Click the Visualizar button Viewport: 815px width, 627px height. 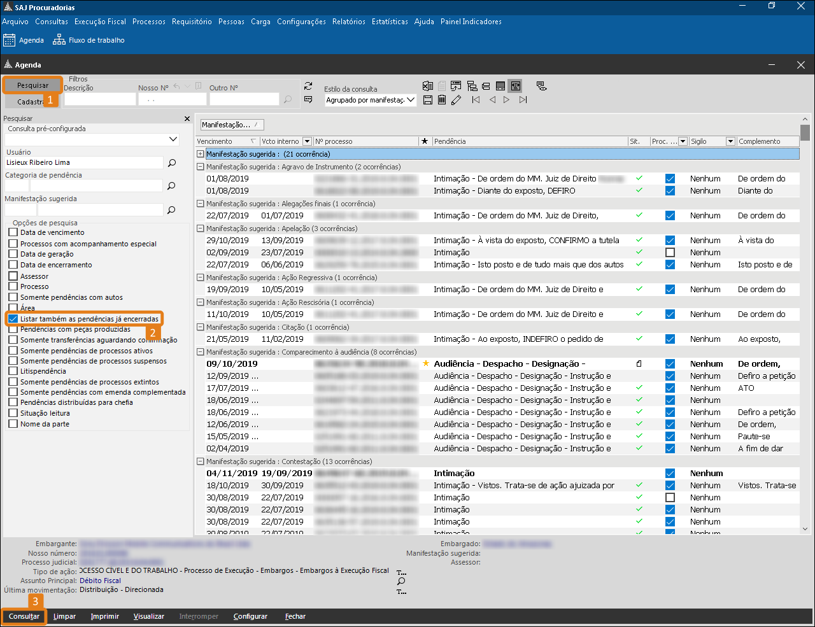[149, 616]
